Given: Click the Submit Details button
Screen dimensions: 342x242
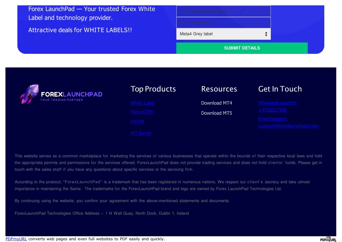Looking at the screenshot, I should coord(242,48).
